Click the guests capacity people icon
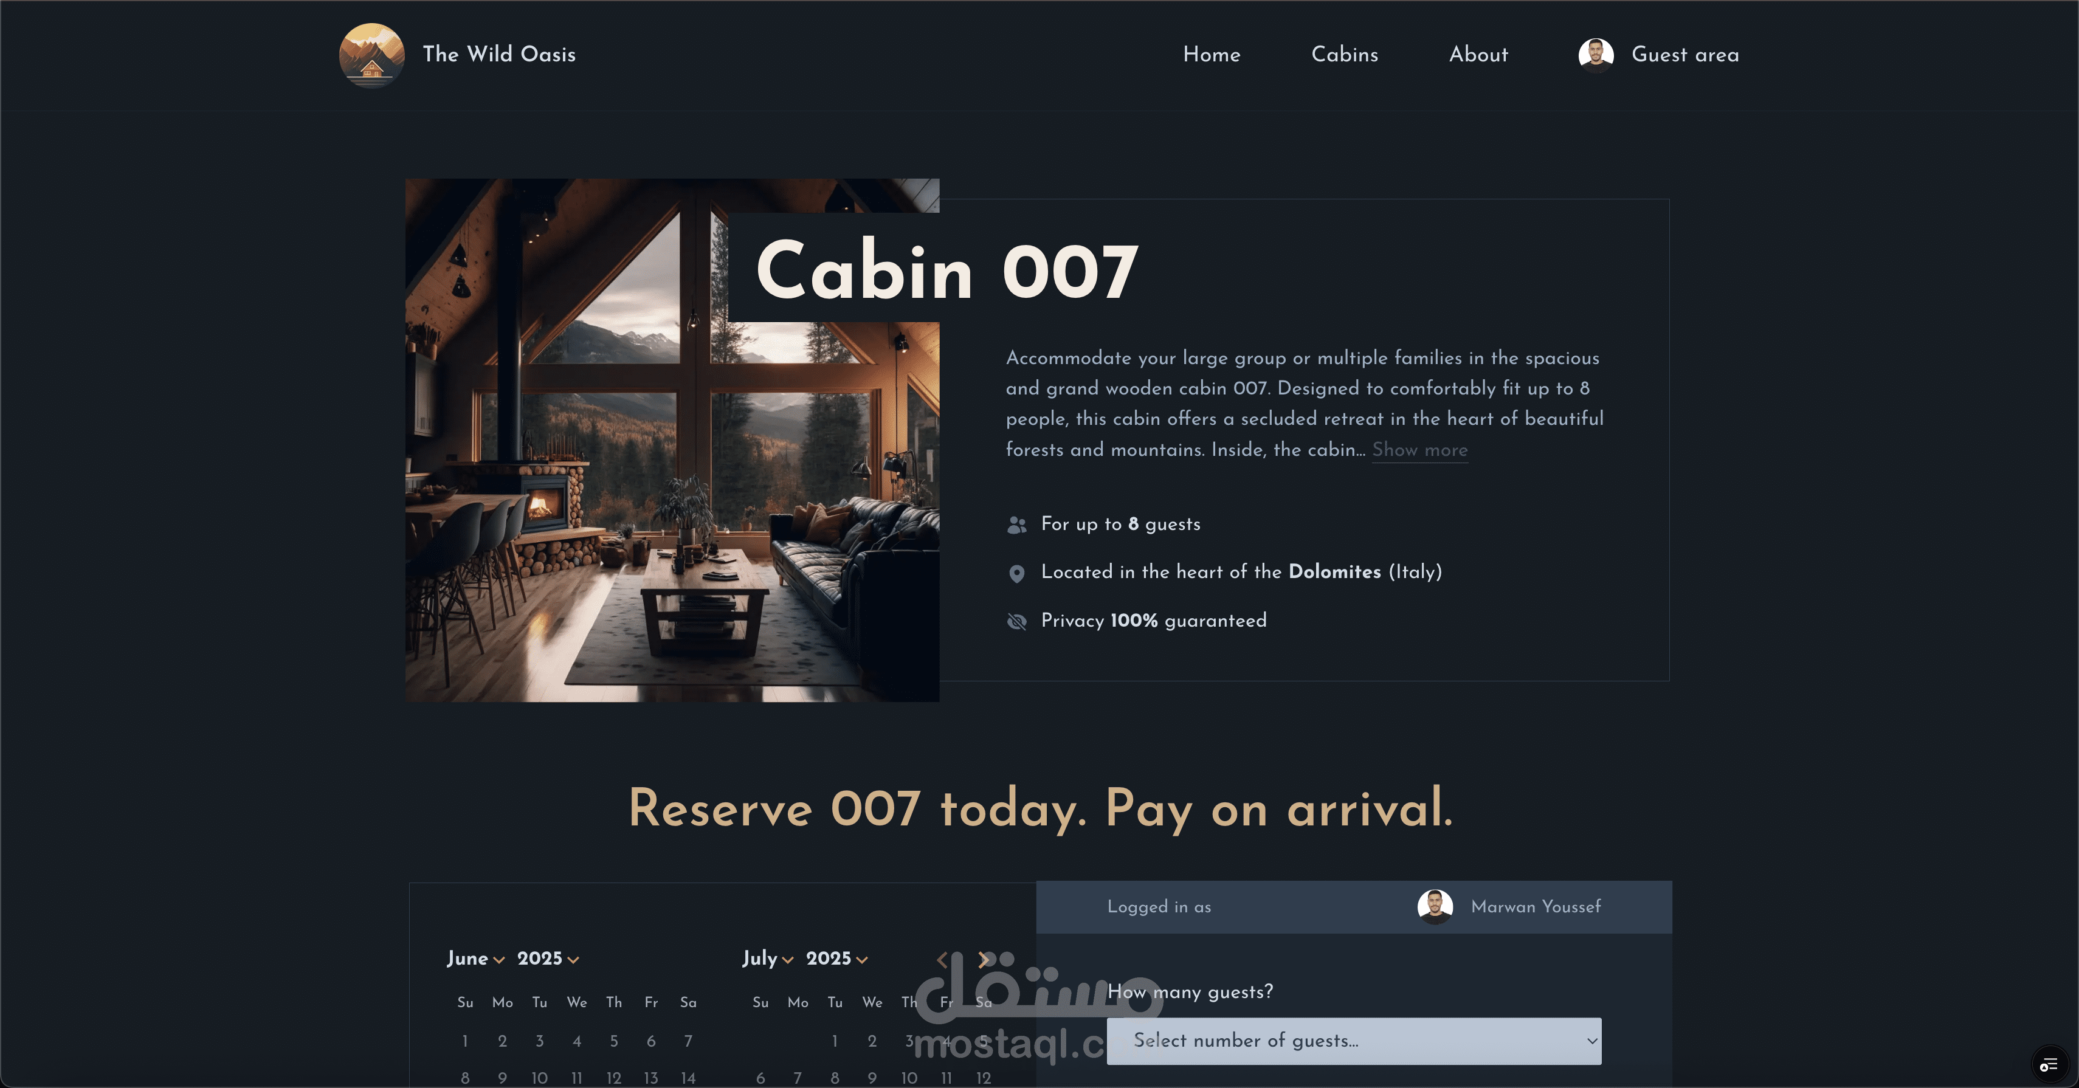The height and width of the screenshot is (1088, 2079). [x=1017, y=525]
